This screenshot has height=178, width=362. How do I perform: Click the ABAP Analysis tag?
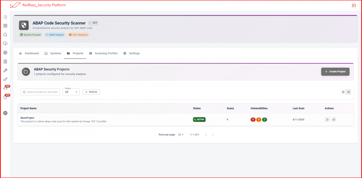click(55, 35)
